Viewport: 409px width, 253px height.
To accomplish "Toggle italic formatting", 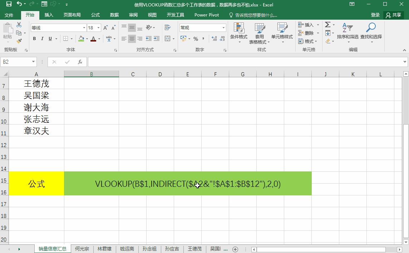I will pos(42,39).
